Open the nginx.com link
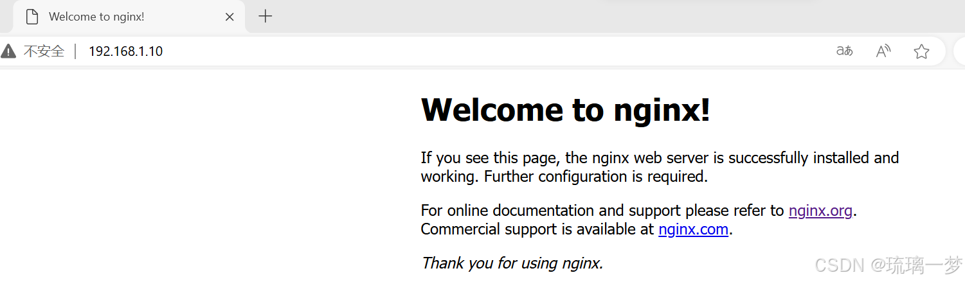The image size is (965, 282). (693, 229)
